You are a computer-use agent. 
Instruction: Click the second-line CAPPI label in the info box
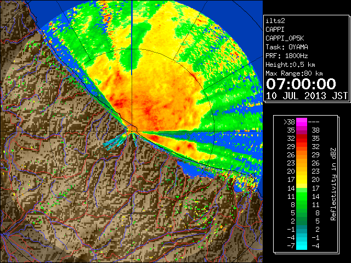(275, 30)
